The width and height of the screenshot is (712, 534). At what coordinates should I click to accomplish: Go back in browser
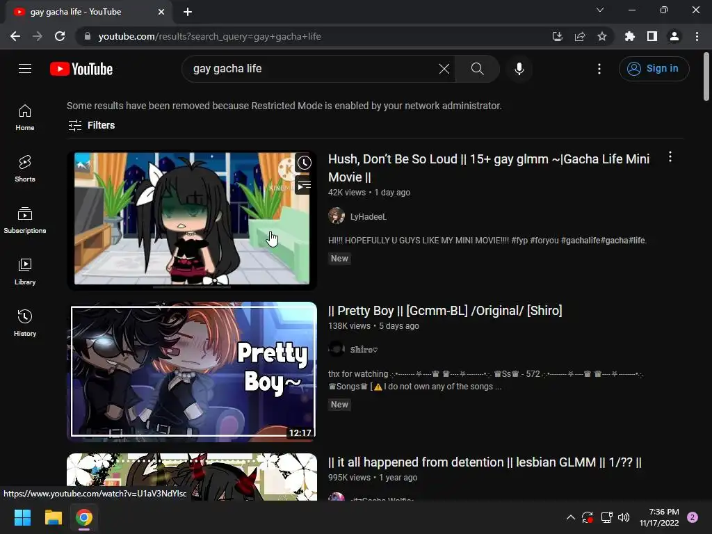point(15,36)
